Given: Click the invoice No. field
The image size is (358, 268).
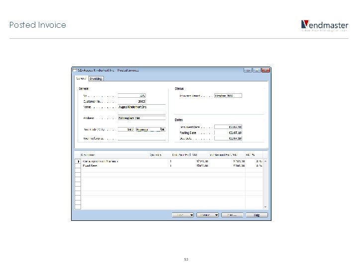Looking at the screenshot, I should [131, 96].
